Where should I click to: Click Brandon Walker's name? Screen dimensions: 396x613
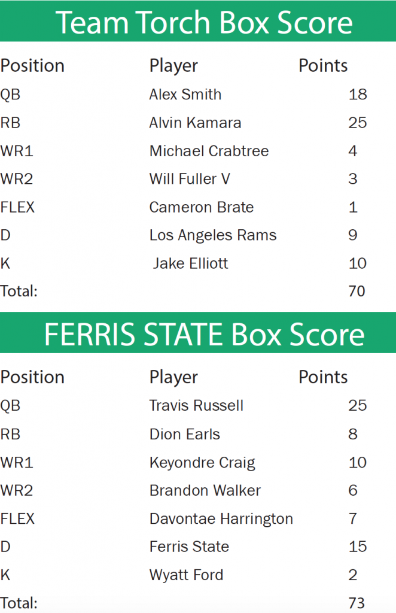tap(205, 491)
